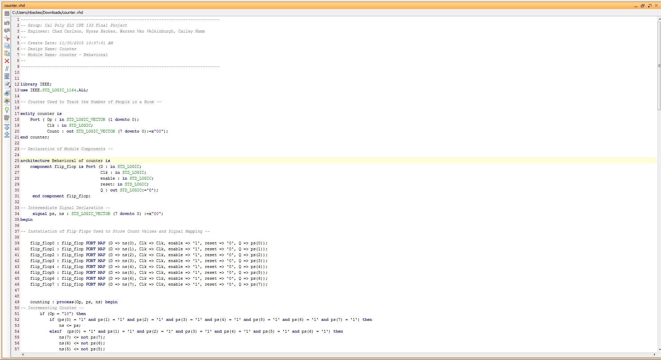Viewport: 661px width, 360px height.
Task: Click the 'Design Name: Counter' comment
Action: pyautogui.click(x=49, y=49)
